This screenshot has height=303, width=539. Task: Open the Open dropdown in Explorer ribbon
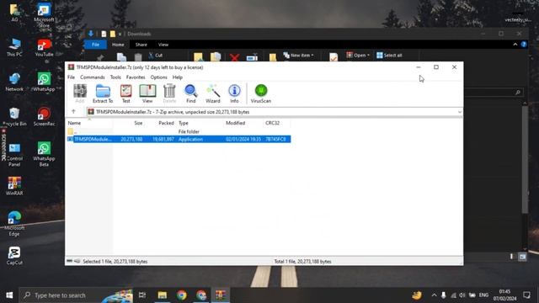358,55
